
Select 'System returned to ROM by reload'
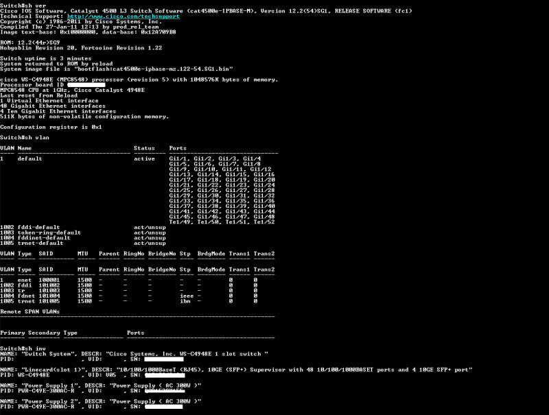[x=56, y=64]
